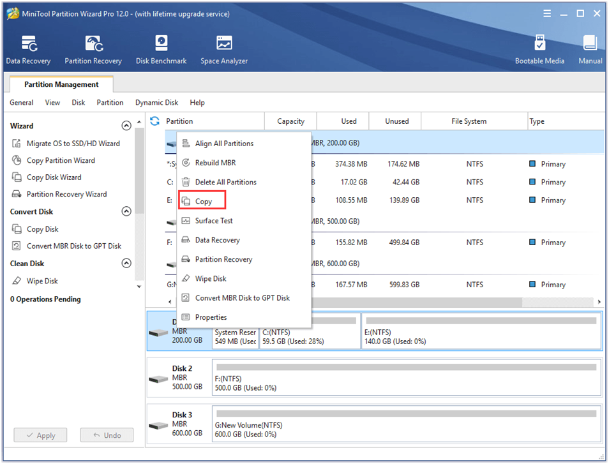Choose Surface Test in the context menu
Image resolution: width=609 pixels, height=464 pixels.
(244, 221)
